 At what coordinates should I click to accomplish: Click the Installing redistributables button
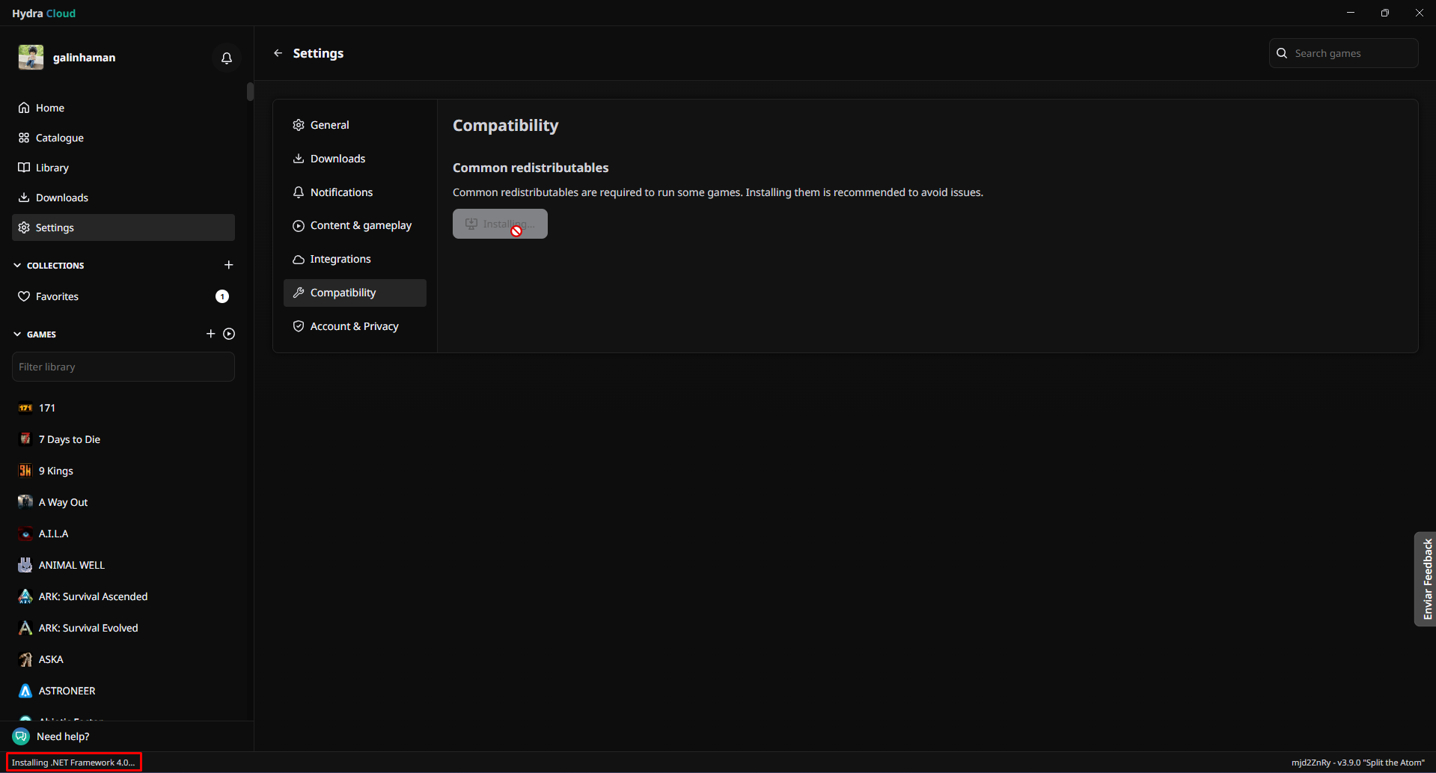500,224
